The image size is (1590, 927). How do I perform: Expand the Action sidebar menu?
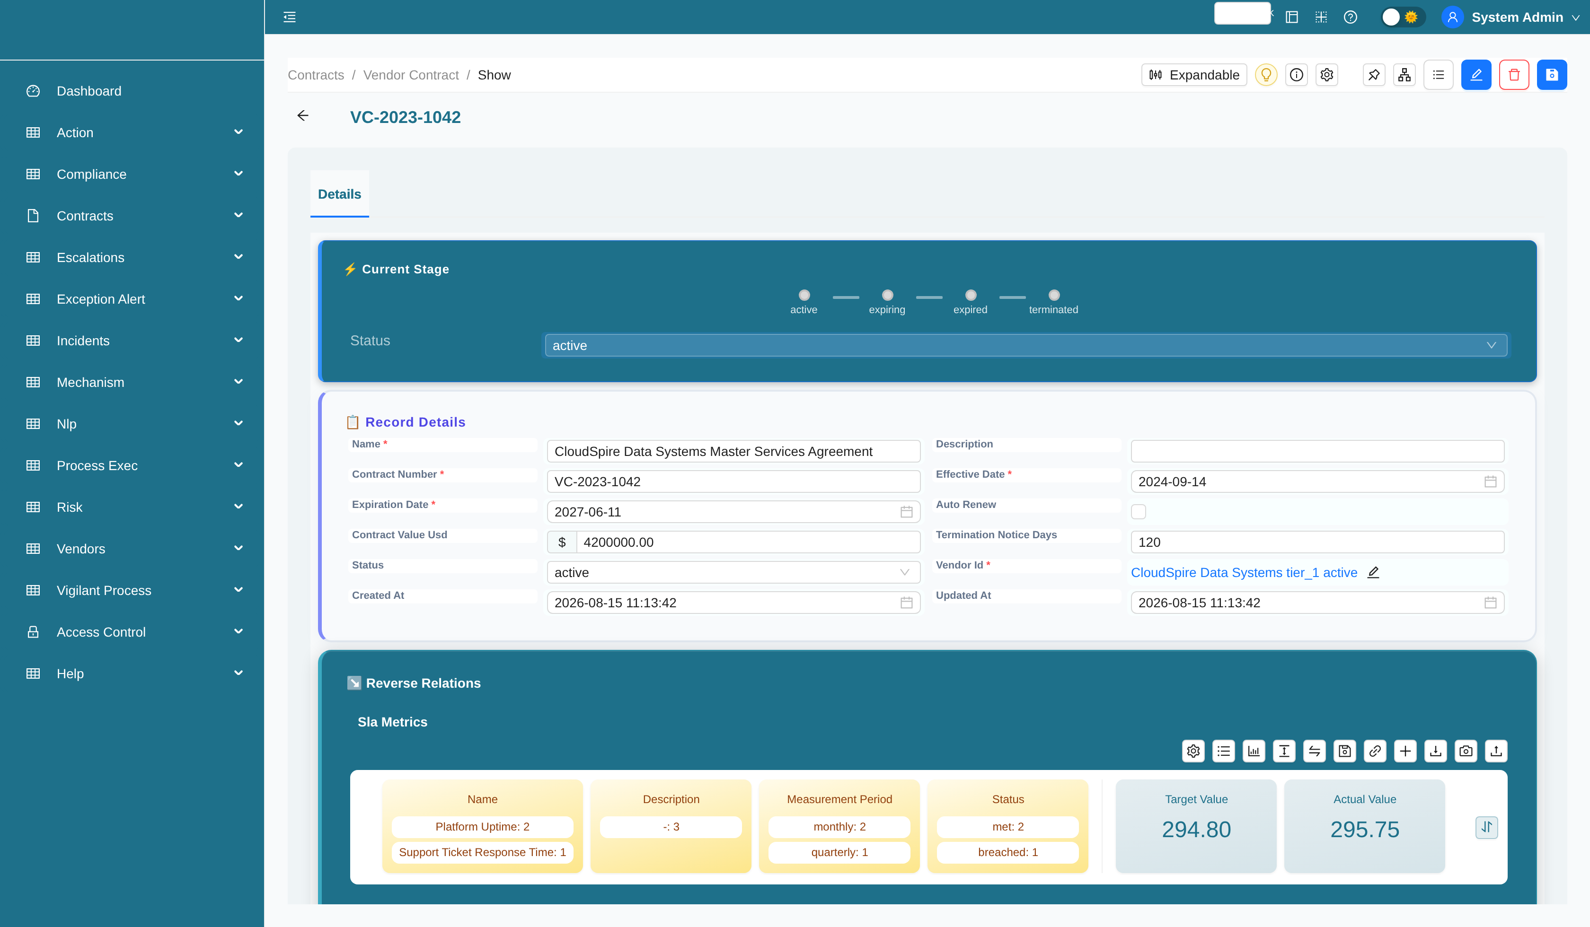pyautogui.click(x=132, y=132)
